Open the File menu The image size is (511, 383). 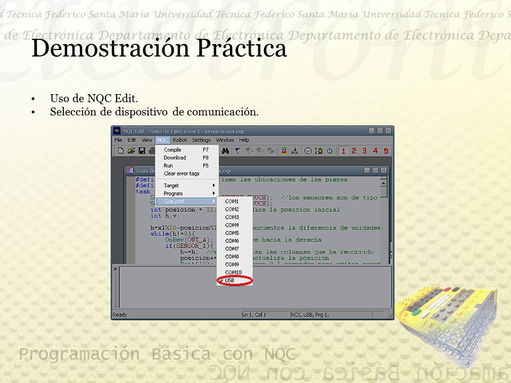(x=118, y=140)
